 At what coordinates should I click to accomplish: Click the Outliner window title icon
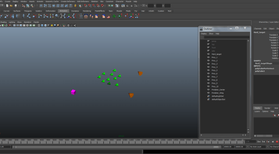click(x=201, y=29)
